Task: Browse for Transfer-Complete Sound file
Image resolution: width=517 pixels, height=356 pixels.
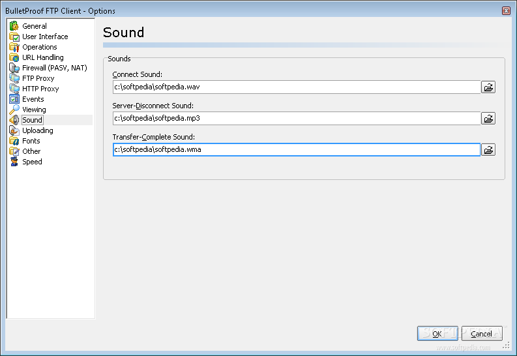Action: pos(488,150)
